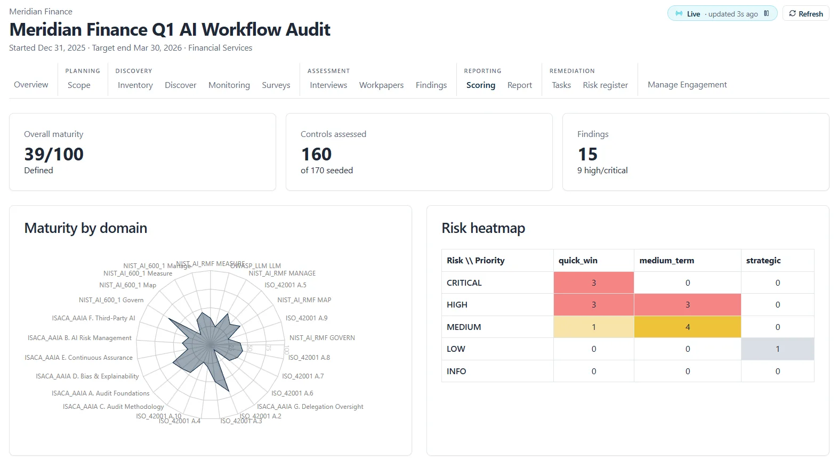Click the 'of 170 seeded' text
838x460 pixels.
[x=327, y=171]
